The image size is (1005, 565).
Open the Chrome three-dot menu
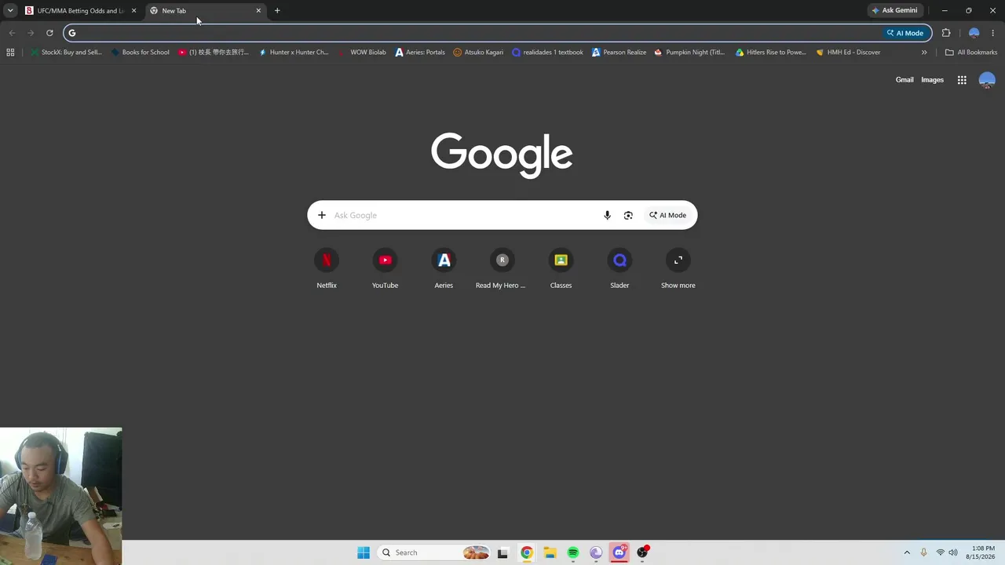click(993, 33)
